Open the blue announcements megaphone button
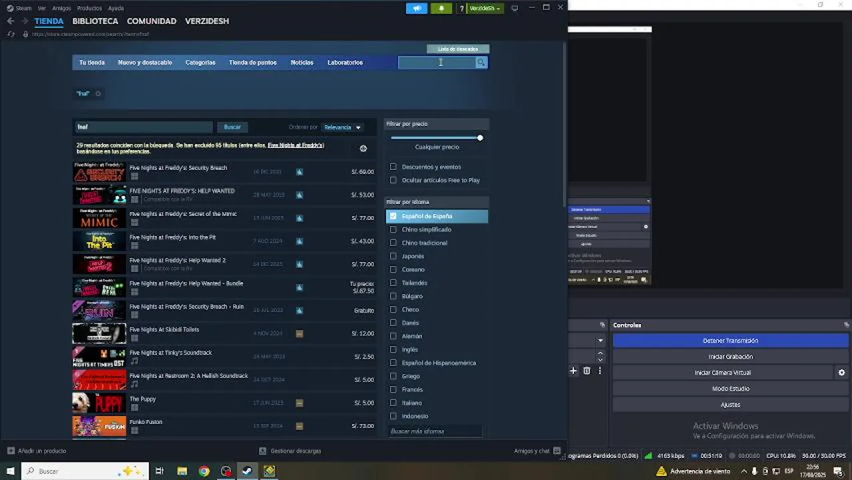This screenshot has width=852, height=480. click(417, 8)
